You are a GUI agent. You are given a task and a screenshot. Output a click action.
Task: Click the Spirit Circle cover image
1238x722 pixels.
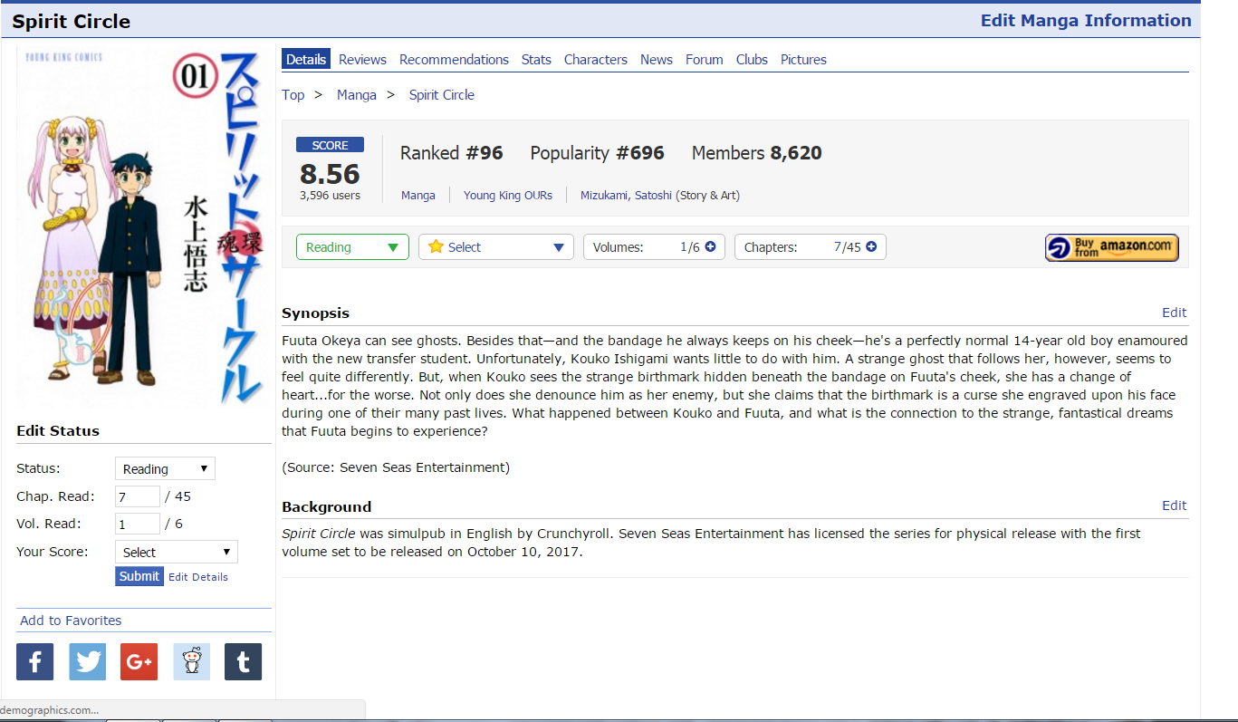[x=140, y=226]
